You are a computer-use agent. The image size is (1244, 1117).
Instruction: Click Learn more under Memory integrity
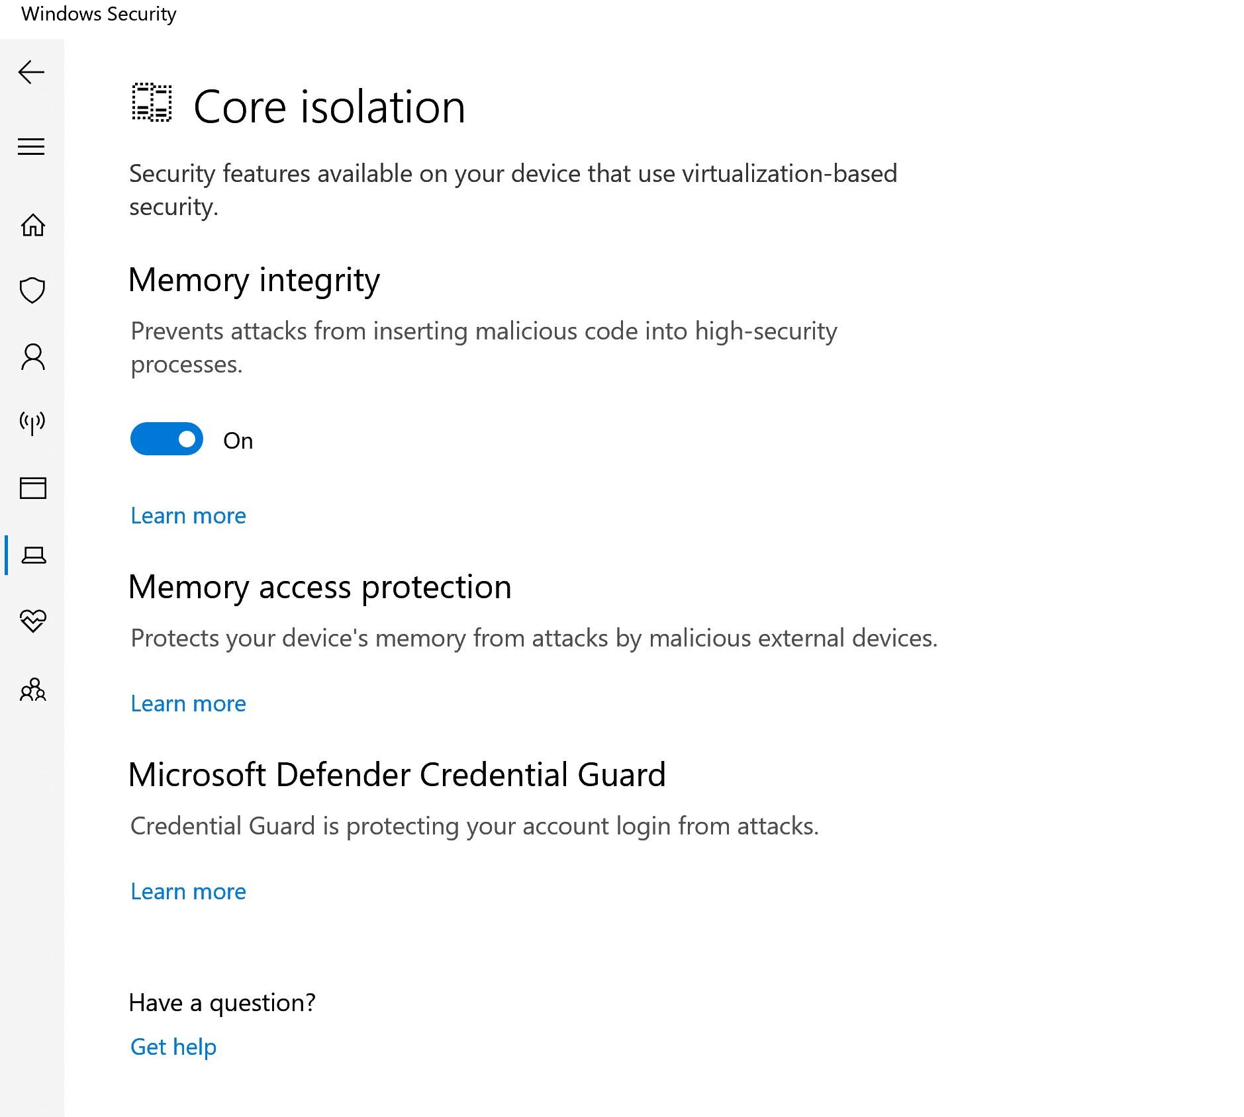188,515
